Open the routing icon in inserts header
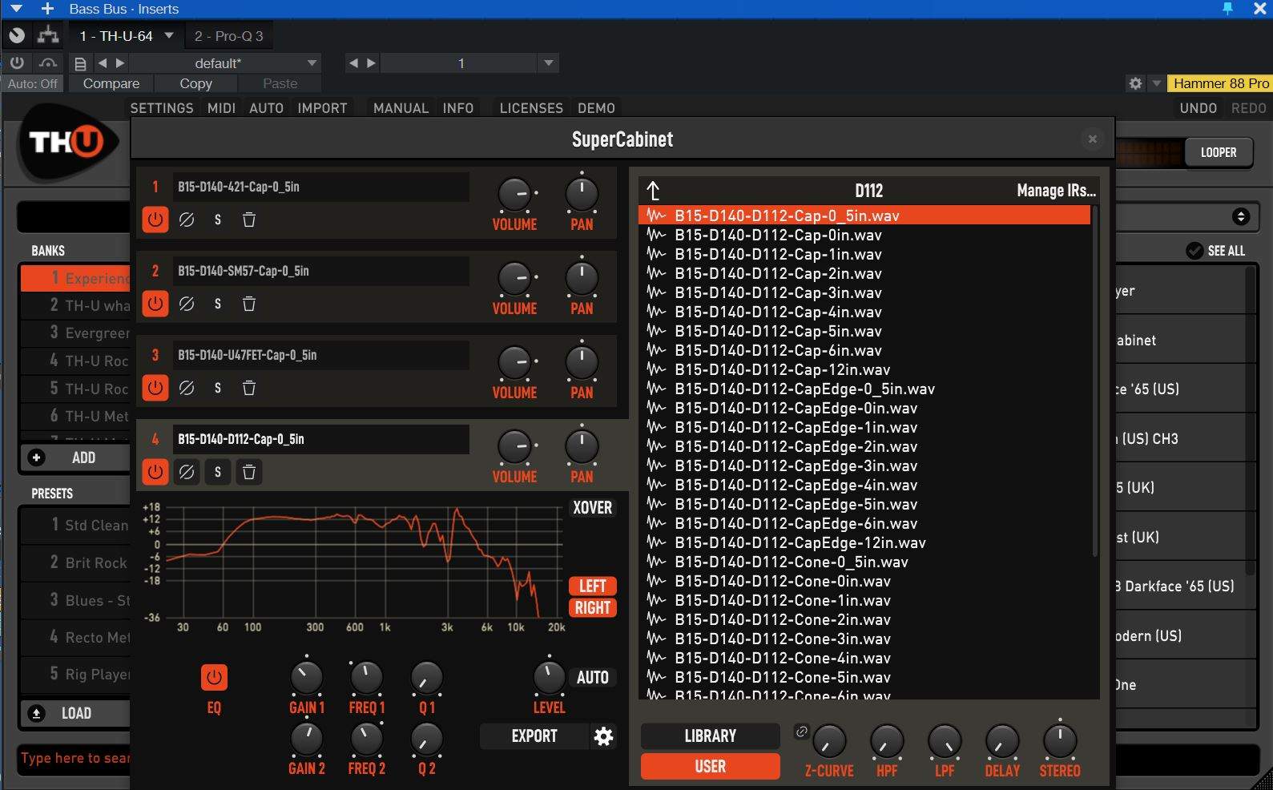 pyautogui.click(x=48, y=35)
